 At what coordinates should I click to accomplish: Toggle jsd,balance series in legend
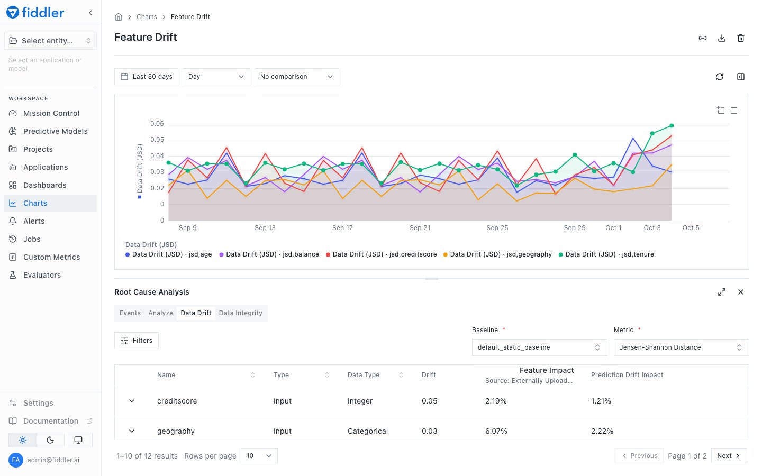click(269, 254)
